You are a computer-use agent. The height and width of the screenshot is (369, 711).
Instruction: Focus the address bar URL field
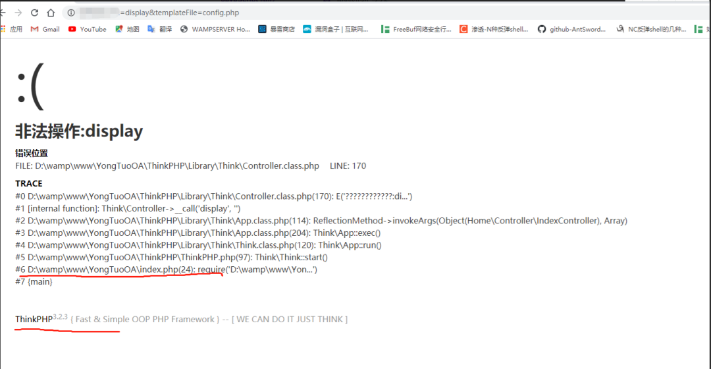385,13
